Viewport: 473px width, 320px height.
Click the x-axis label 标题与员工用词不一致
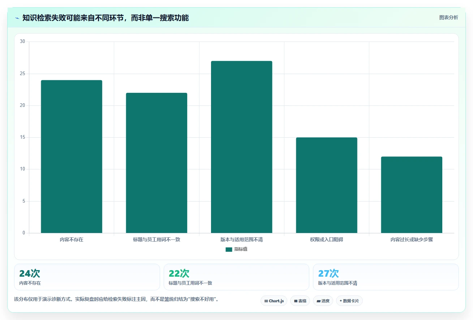click(156, 239)
